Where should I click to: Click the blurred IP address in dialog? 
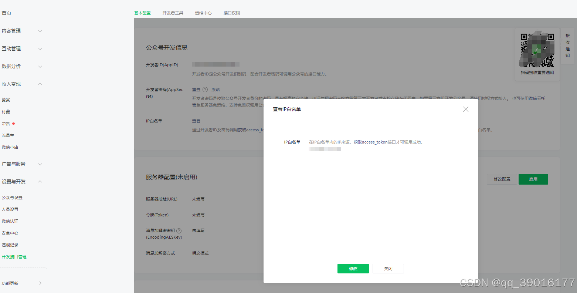[325, 149]
